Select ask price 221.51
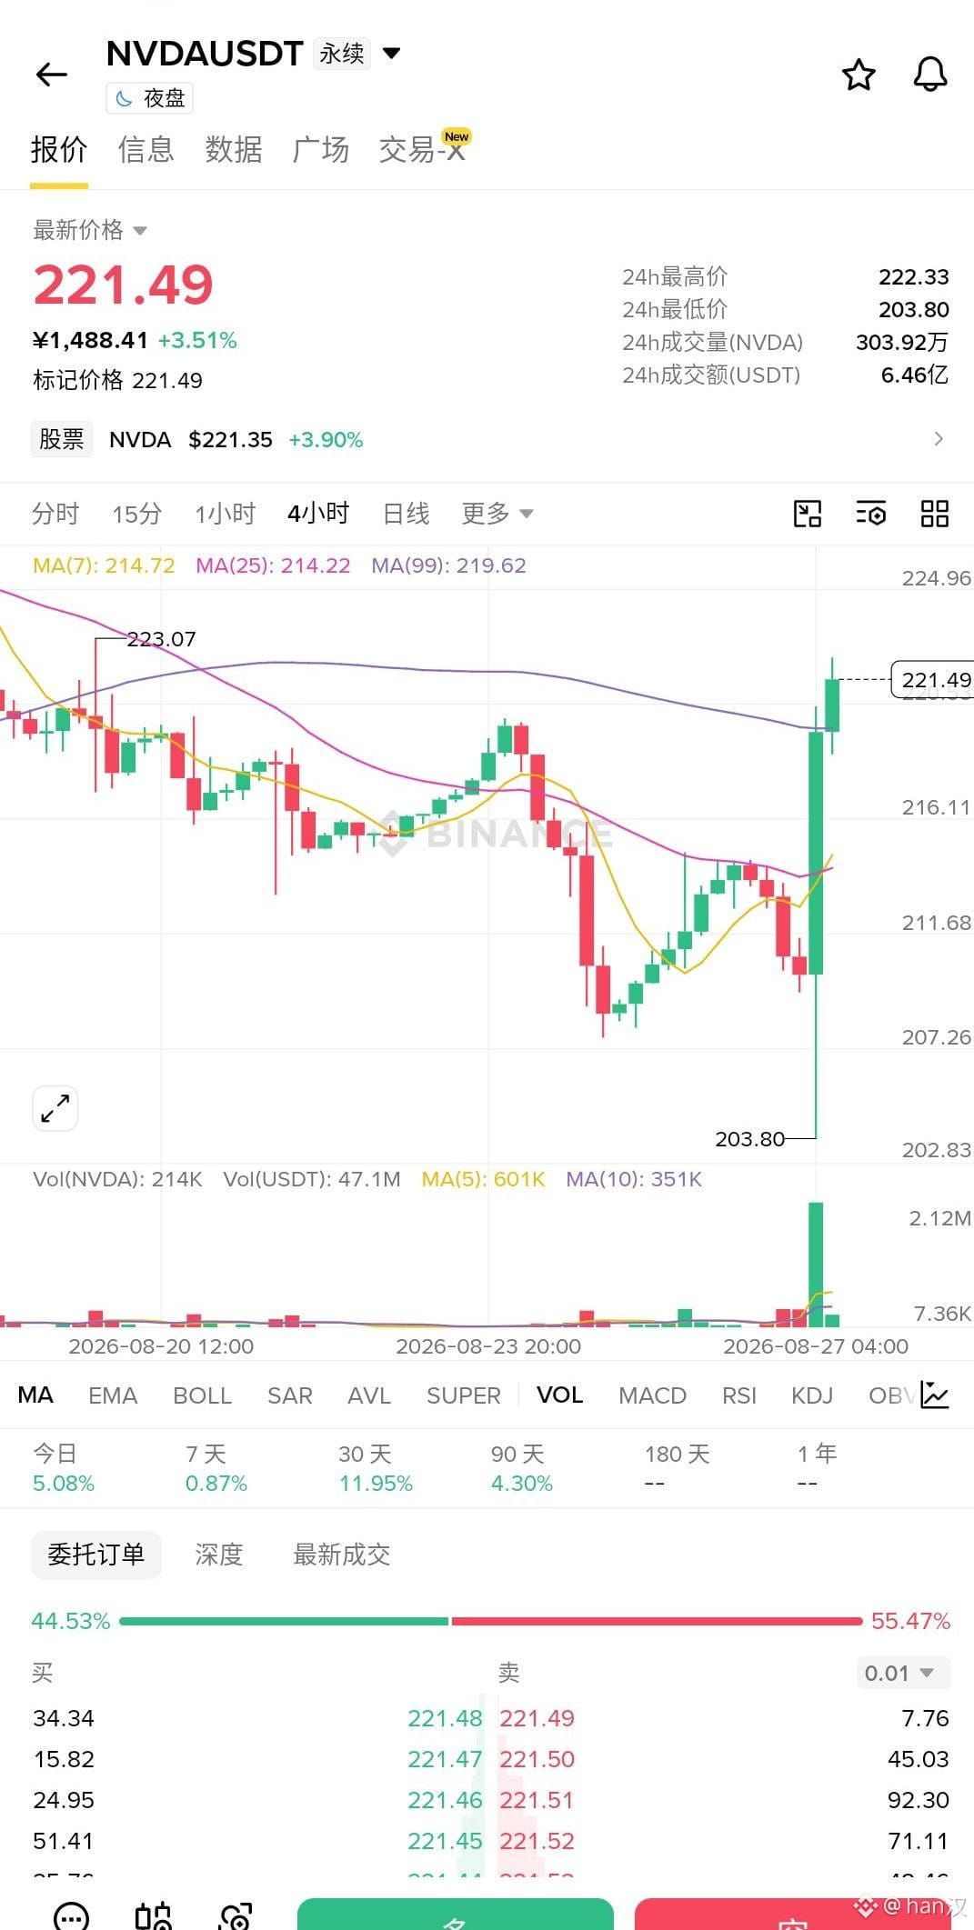 pos(537,1800)
